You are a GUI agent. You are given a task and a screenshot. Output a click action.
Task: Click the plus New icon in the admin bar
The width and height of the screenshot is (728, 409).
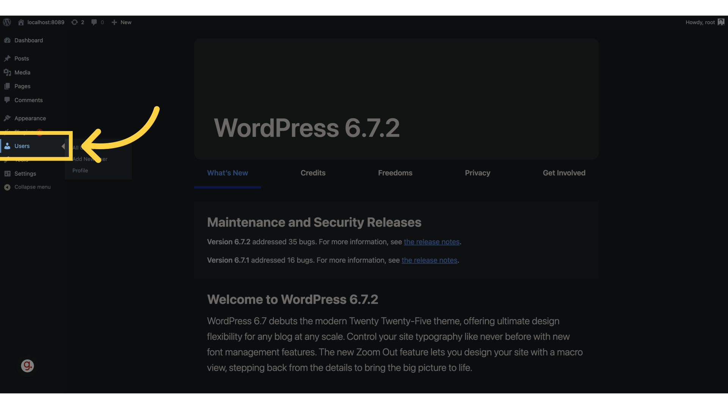(x=114, y=22)
